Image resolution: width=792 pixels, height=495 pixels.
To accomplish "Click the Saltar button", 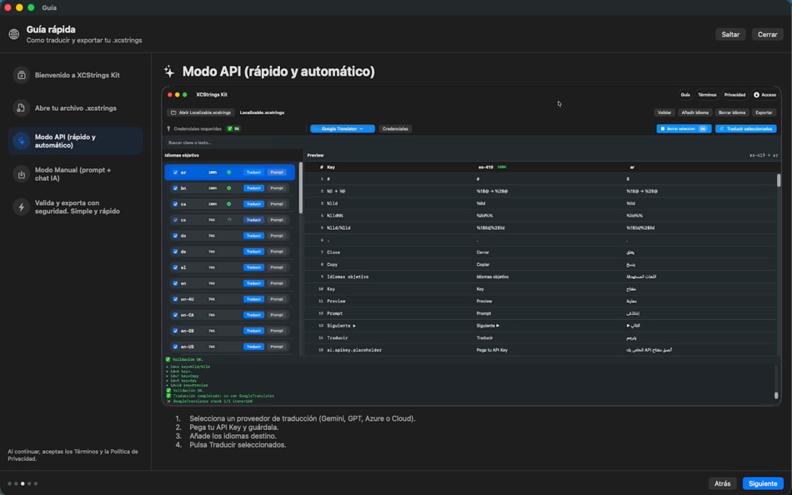I will click(730, 34).
